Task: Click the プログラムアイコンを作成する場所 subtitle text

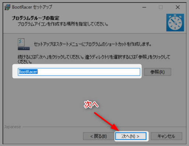Action: click(x=63, y=24)
